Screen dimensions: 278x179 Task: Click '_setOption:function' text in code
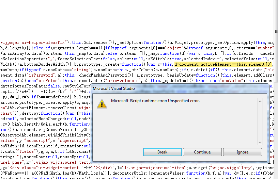click(140, 43)
